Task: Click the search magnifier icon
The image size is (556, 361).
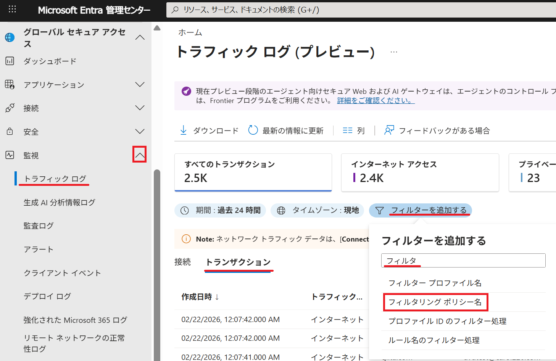Action: 175,10
